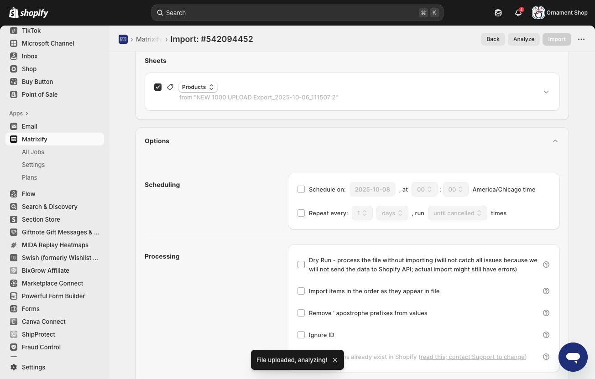Open the schedule minute dropdown
The width and height of the screenshot is (595, 379).
click(456, 189)
